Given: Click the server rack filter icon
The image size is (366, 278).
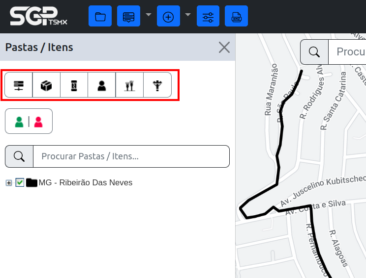Looking at the screenshot, I should 19,85.
